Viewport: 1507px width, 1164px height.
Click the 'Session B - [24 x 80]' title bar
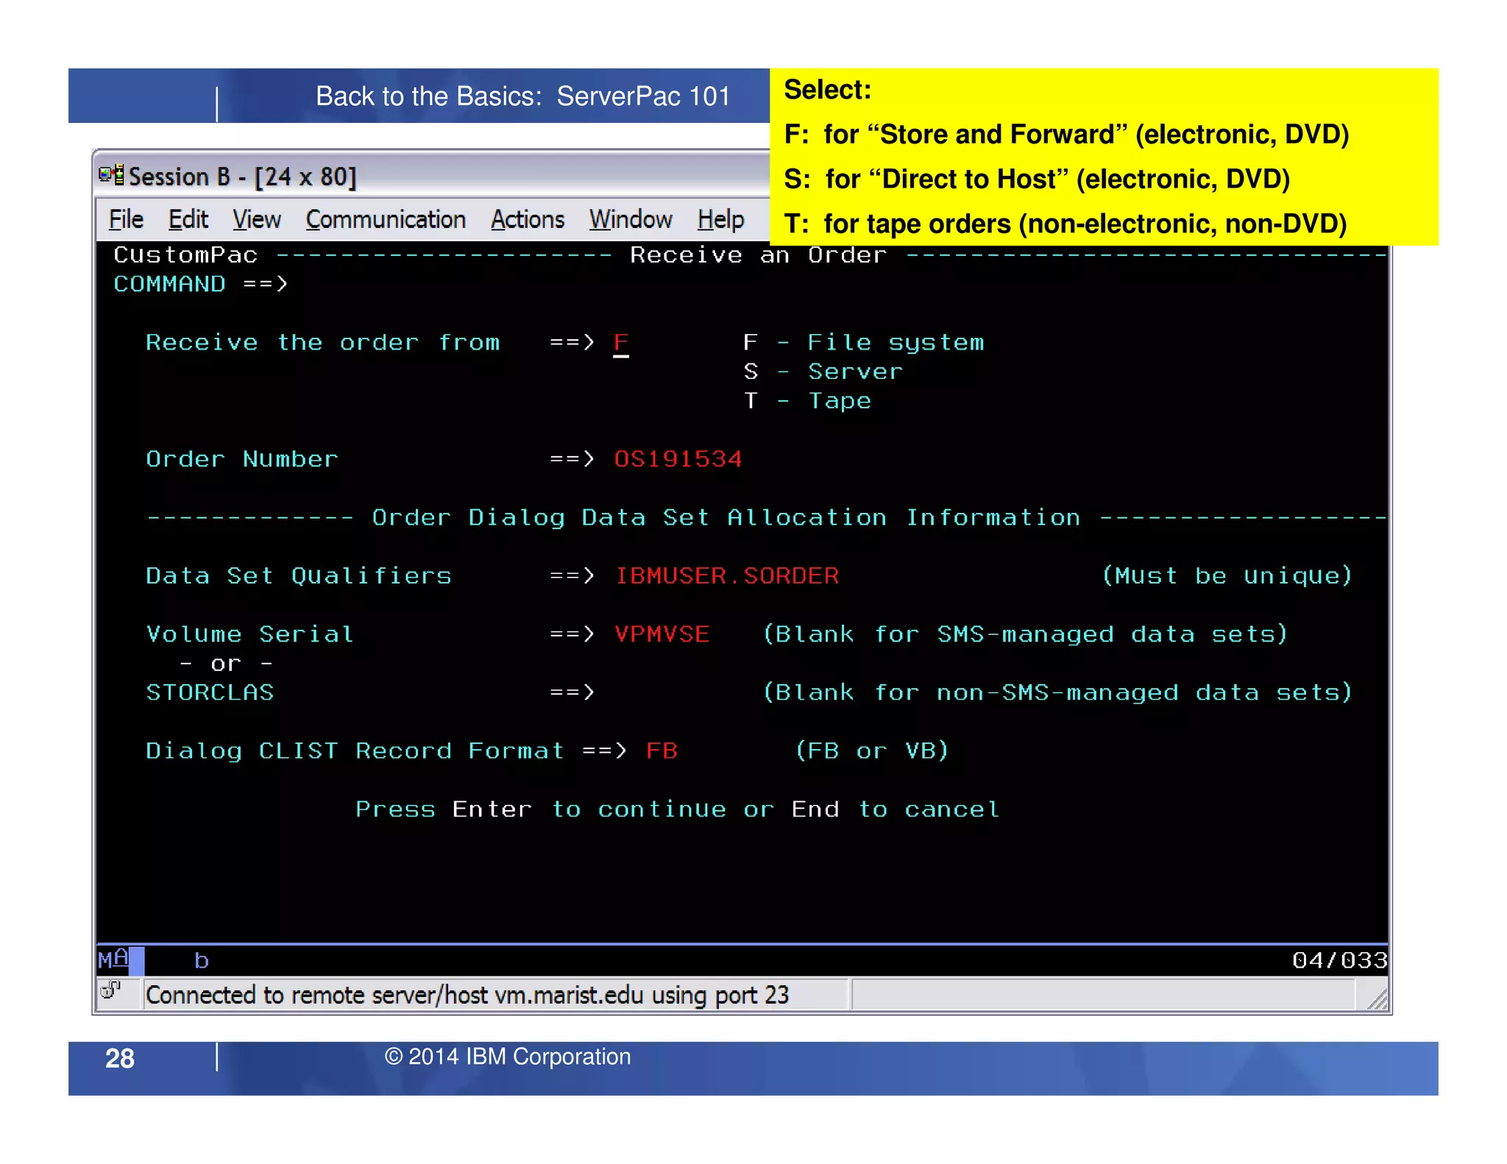[x=242, y=177]
